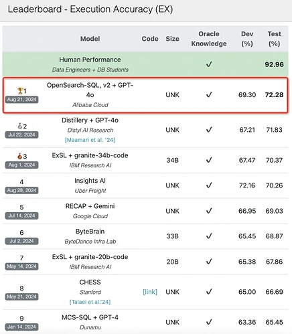Click the Aug 1, 2024 date badge

21,165
